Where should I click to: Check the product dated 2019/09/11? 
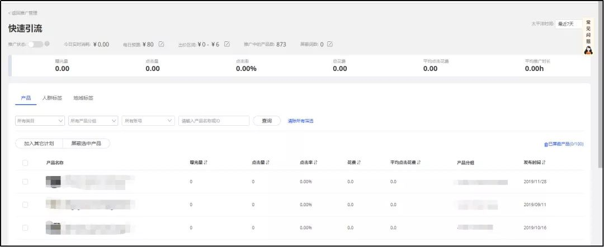[25, 205]
